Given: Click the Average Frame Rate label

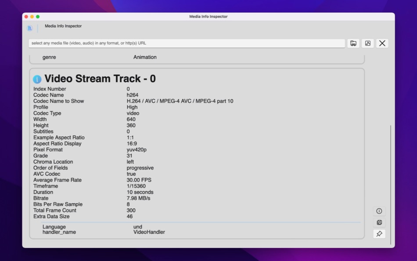Looking at the screenshot, I should click(58, 180).
